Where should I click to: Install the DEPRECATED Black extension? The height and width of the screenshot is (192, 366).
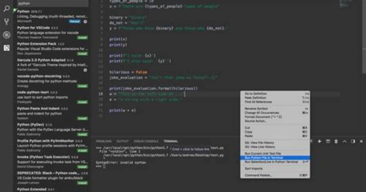(82, 183)
